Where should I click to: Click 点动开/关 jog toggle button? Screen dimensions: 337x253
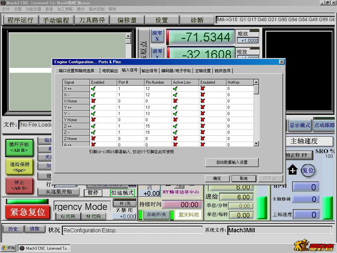tap(156, 214)
